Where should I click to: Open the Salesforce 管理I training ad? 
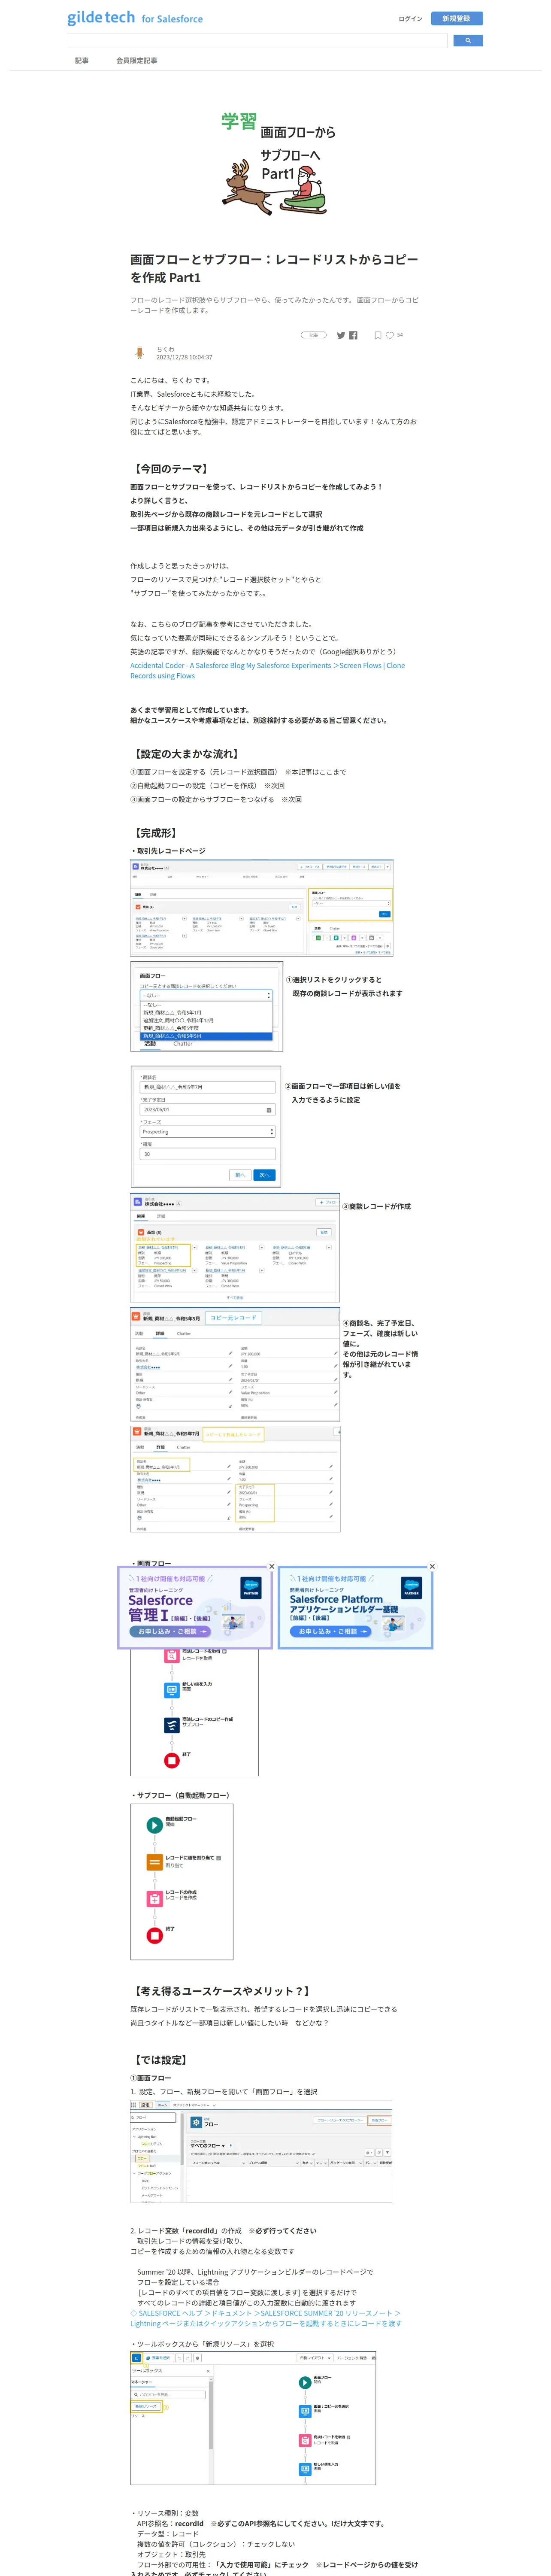pyautogui.click(x=195, y=1607)
